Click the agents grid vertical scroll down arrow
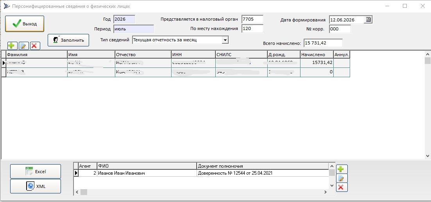The image size is (431, 202). [x=332, y=186]
